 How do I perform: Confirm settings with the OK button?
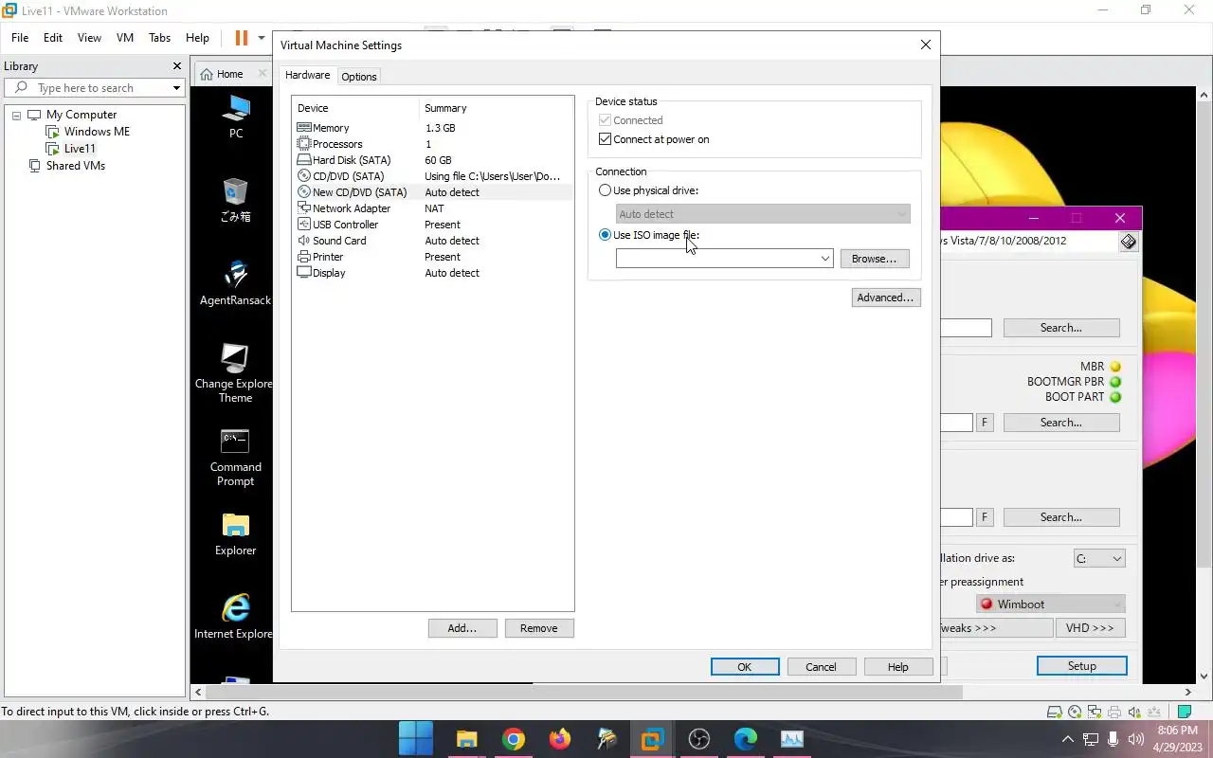point(745,667)
